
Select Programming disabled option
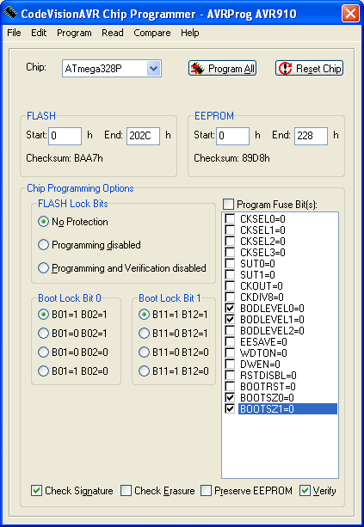click(x=43, y=245)
